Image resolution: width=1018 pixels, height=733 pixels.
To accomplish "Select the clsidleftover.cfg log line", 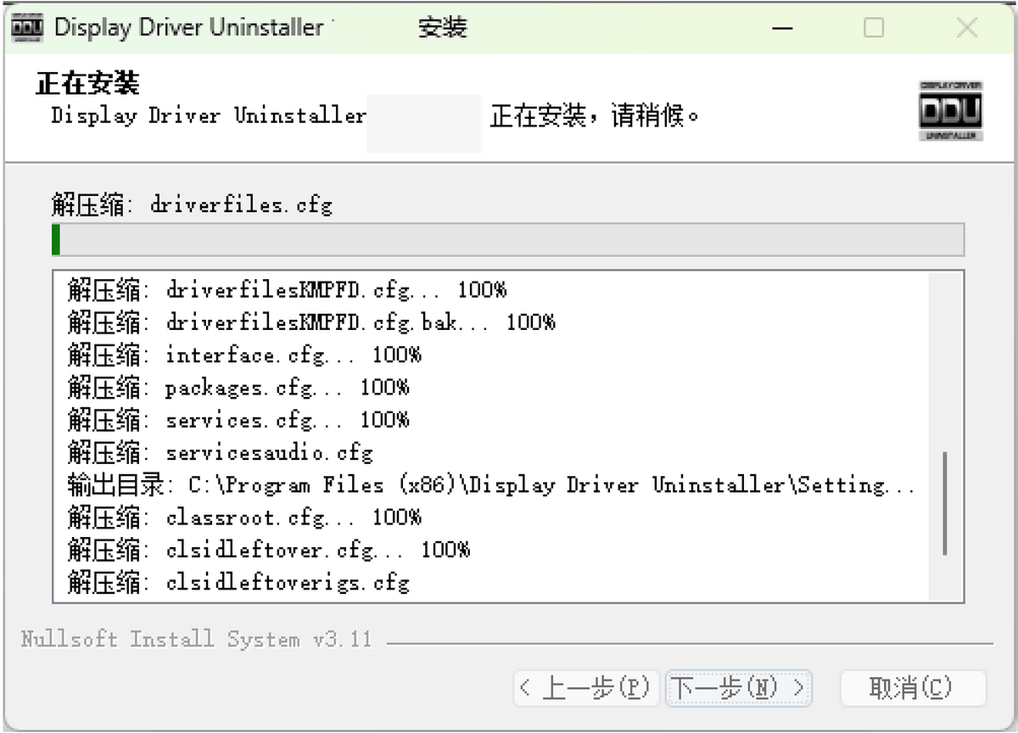I will pos(255,550).
